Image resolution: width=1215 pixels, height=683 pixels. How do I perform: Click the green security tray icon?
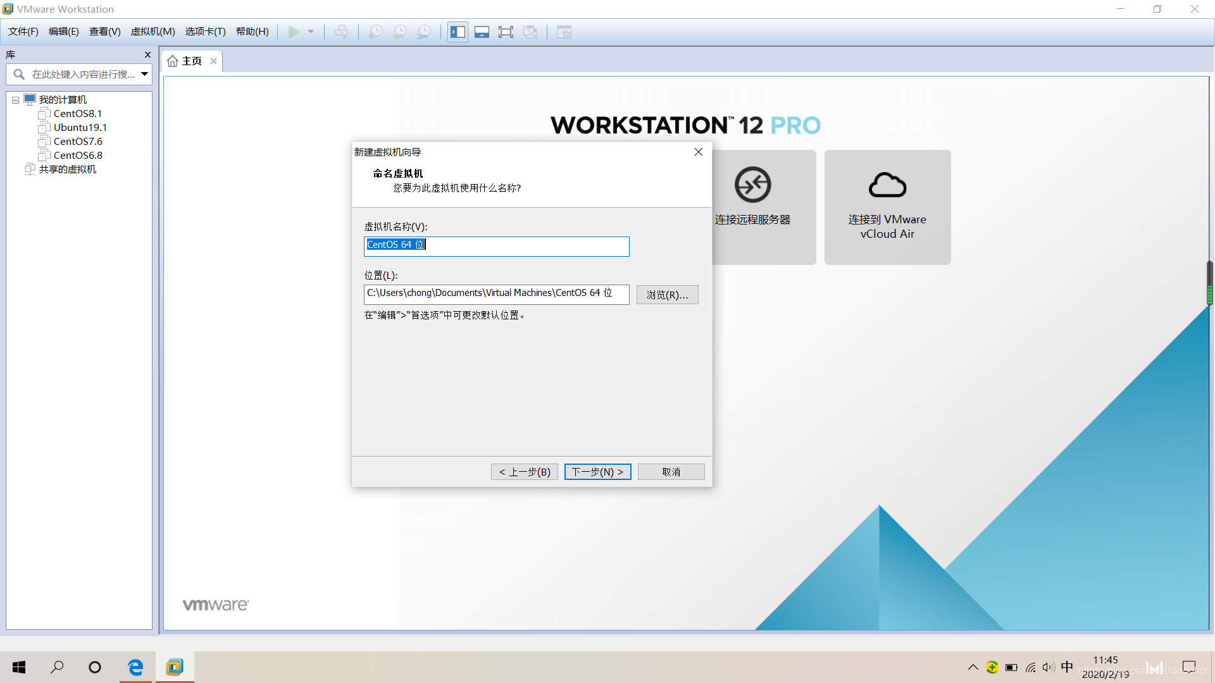(x=992, y=667)
